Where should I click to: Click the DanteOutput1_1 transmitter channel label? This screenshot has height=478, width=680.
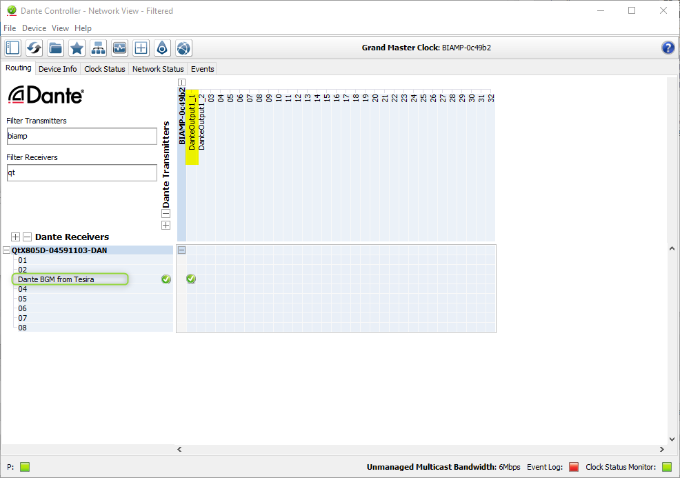pos(192,122)
